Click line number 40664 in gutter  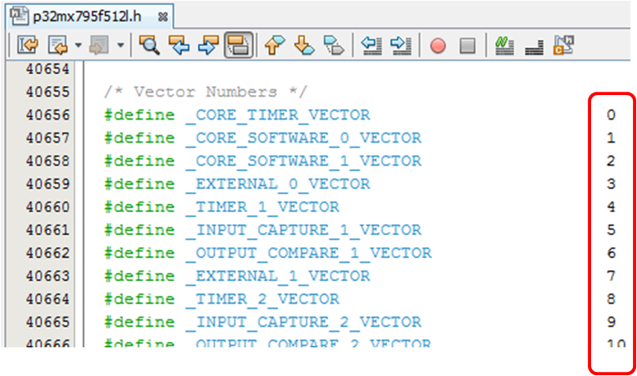48,299
